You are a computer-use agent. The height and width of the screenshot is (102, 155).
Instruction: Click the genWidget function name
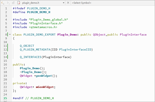click(44, 76)
